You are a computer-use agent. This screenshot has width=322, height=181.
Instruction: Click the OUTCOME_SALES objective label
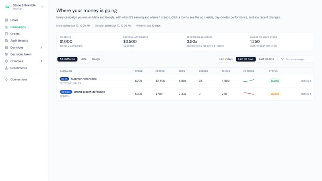pyautogui.click(x=70, y=83)
